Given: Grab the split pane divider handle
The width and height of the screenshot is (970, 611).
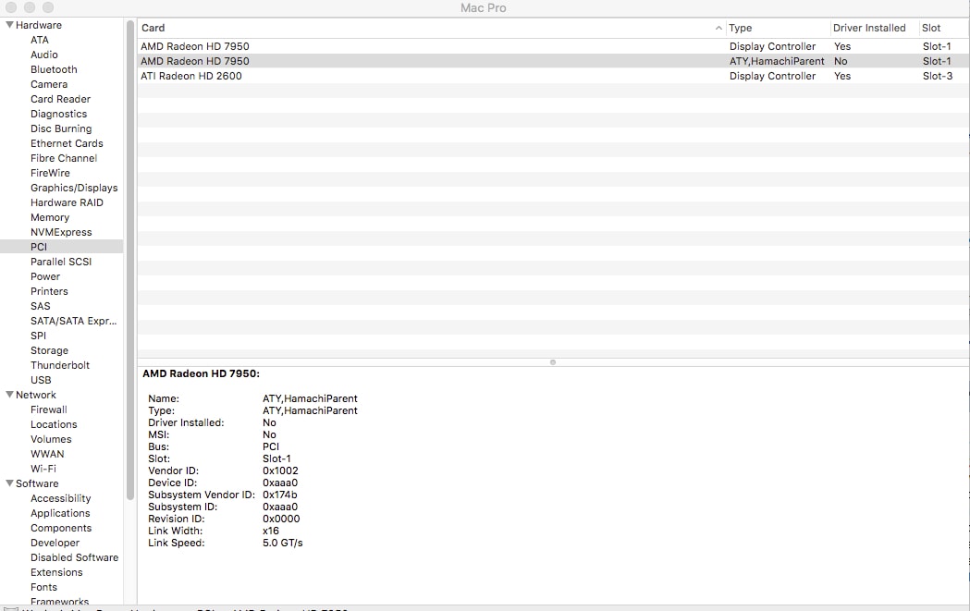Looking at the screenshot, I should point(553,362).
